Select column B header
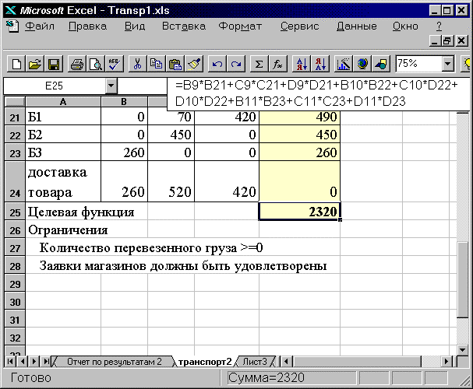473x389 pixels. tap(124, 102)
